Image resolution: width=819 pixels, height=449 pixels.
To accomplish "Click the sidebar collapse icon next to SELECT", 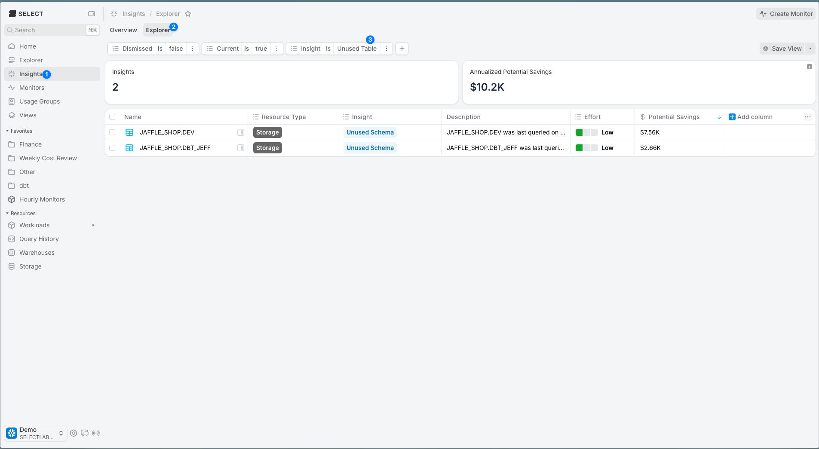I will (x=92, y=14).
